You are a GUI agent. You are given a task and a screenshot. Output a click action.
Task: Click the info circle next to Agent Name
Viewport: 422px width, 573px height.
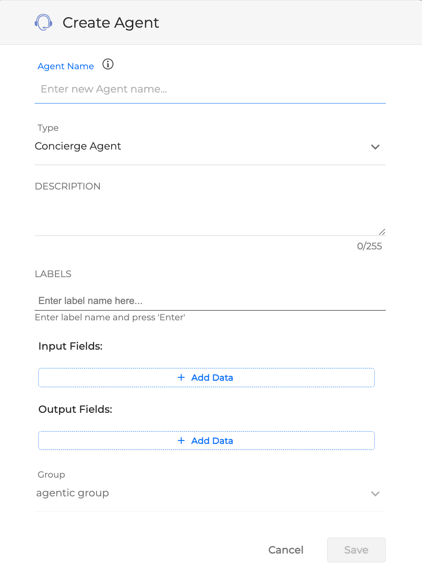[x=108, y=64]
